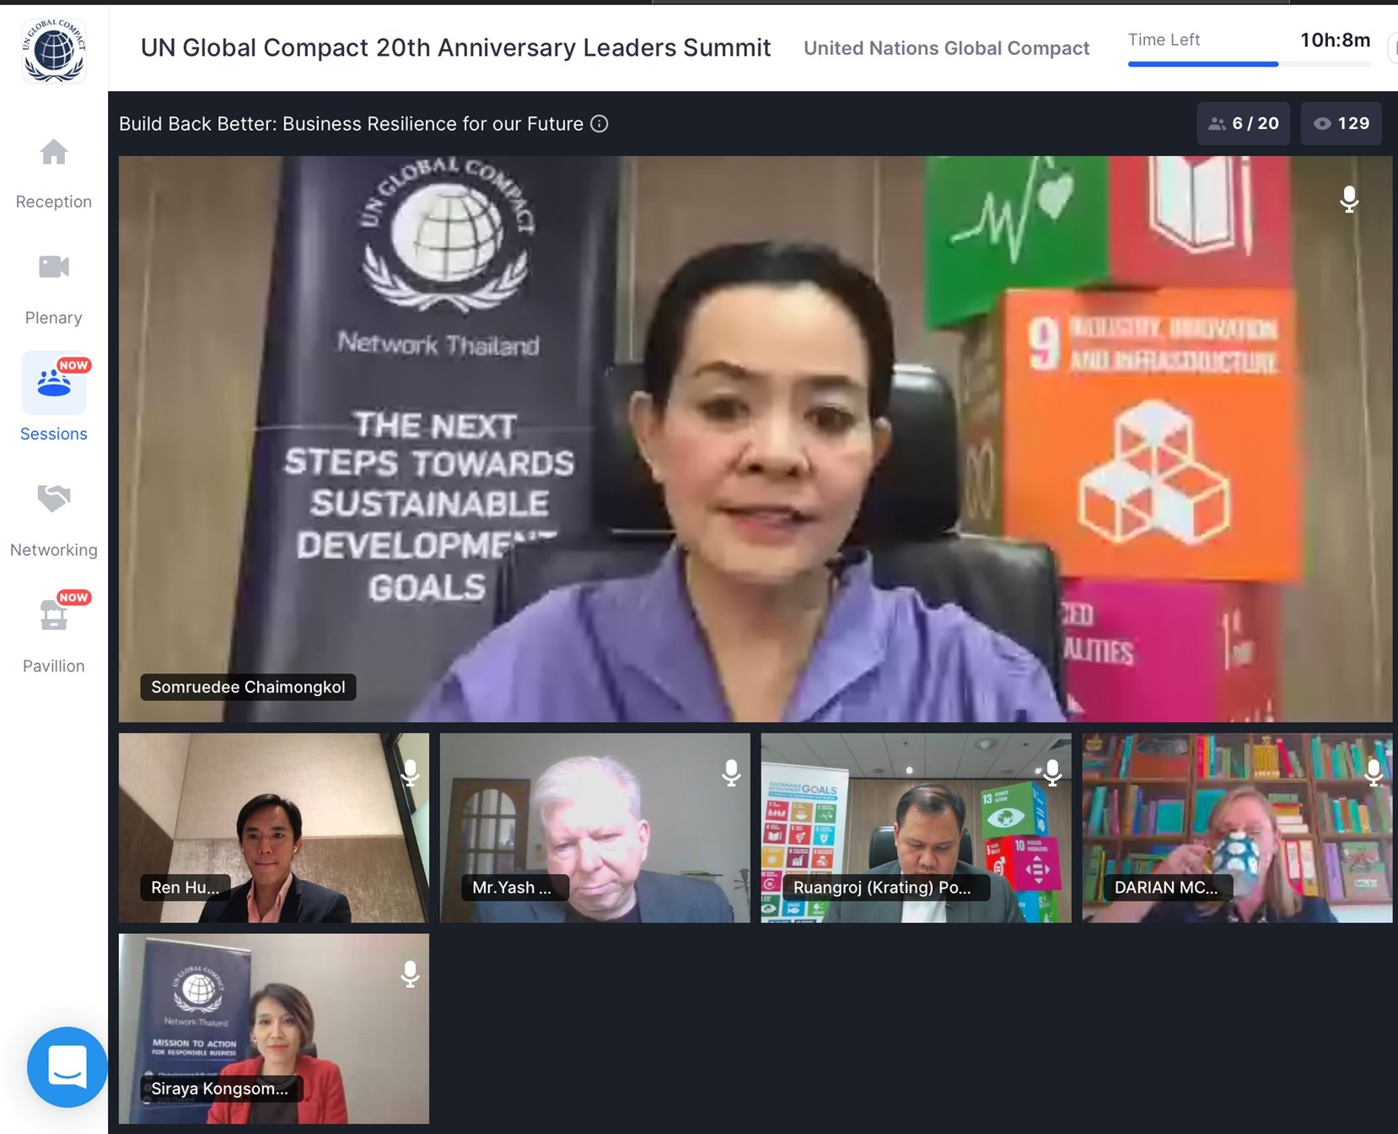
Task: Open the Plenary video camera icon
Action: point(54,267)
